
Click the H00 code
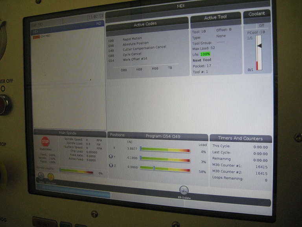click(139, 69)
